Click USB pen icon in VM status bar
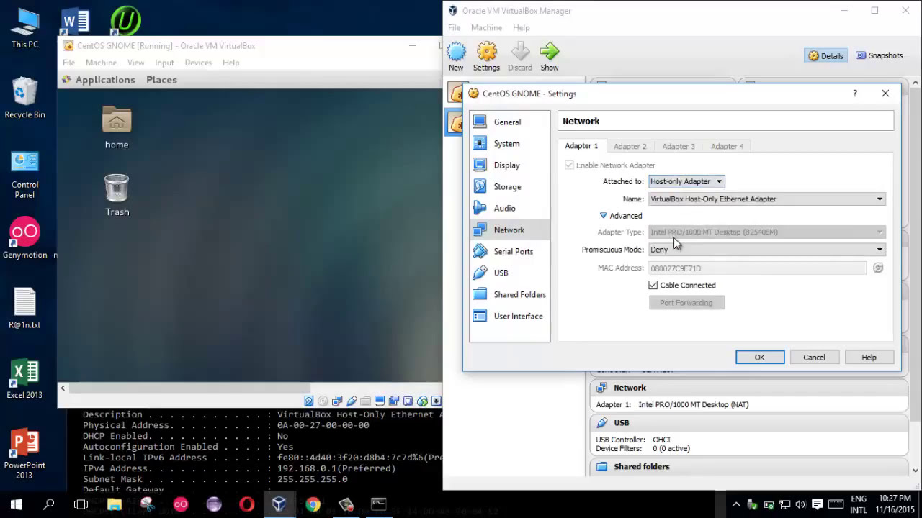This screenshot has height=518, width=922. [352, 401]
